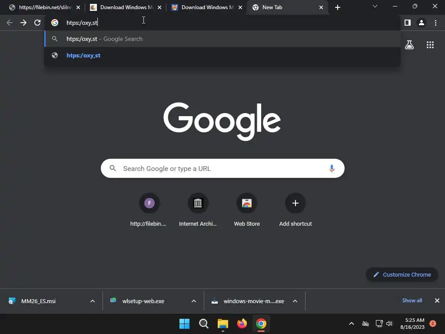
Task: Expand options for MM26_ES.msi download
Action: [x=93, y=301]
